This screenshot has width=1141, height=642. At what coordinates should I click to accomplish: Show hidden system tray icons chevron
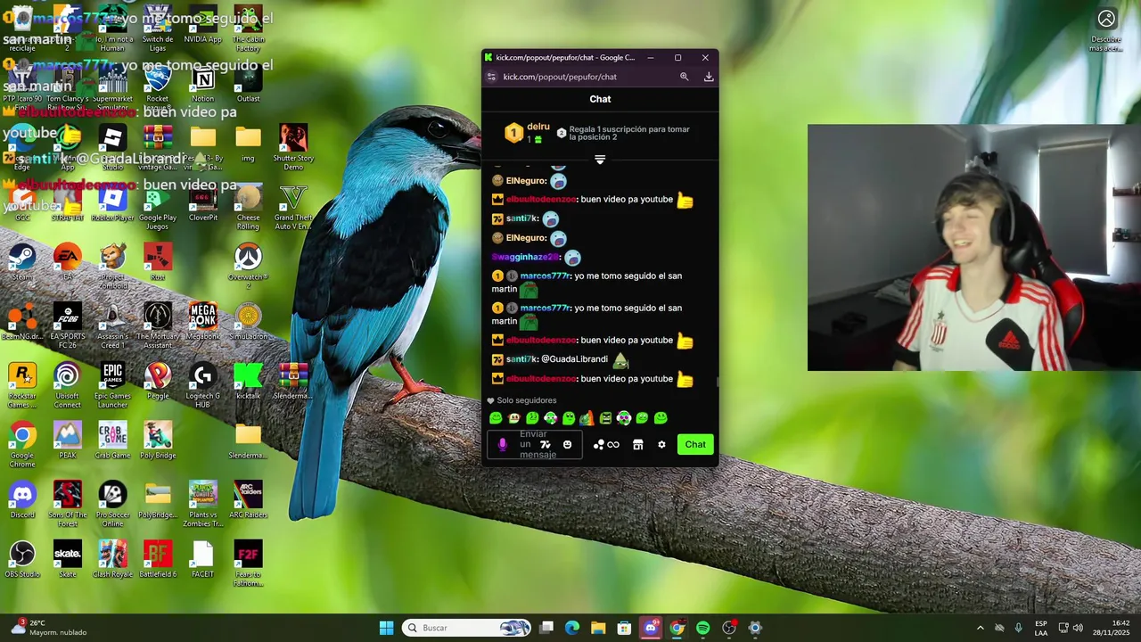[x=981, y=628]
